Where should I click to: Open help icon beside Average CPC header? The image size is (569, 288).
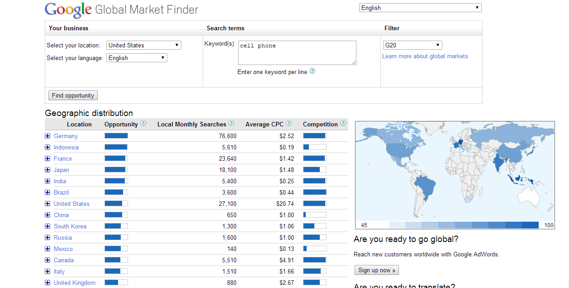(x=289, y=123)
